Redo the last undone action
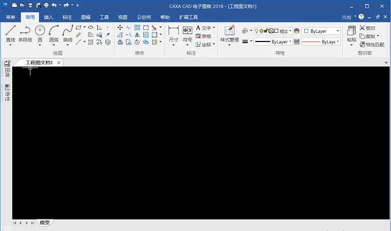The height and width of the screenshot is (231, 391). 66,5
